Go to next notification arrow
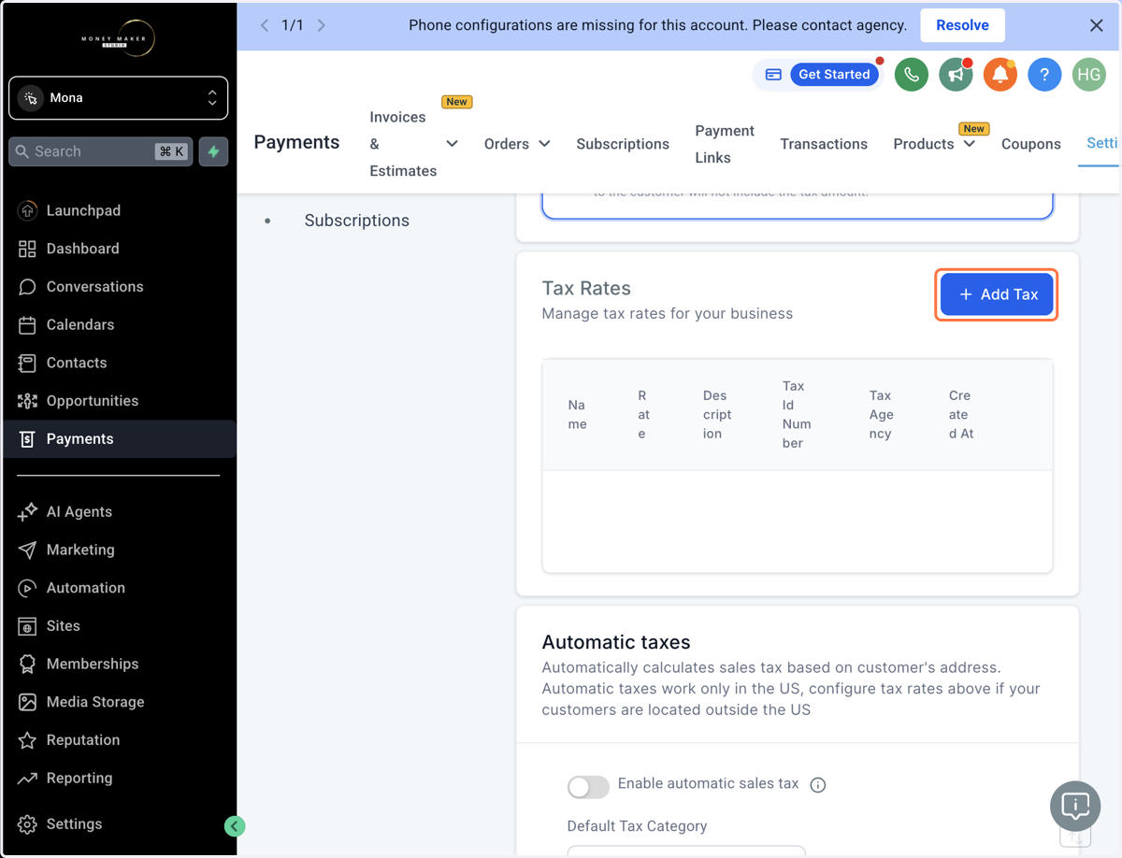The width and height of the screenshot is (1122, 858). point(322,25)
